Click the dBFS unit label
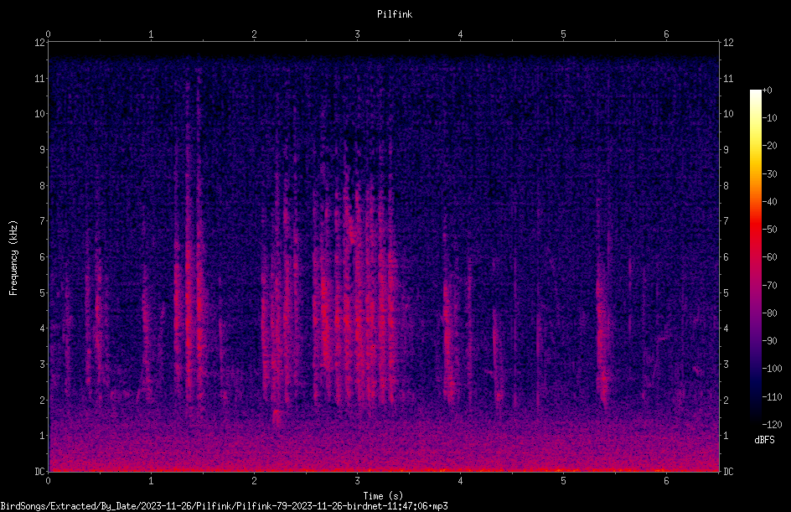This screenshot has width=791, height=512. [765, 440]
